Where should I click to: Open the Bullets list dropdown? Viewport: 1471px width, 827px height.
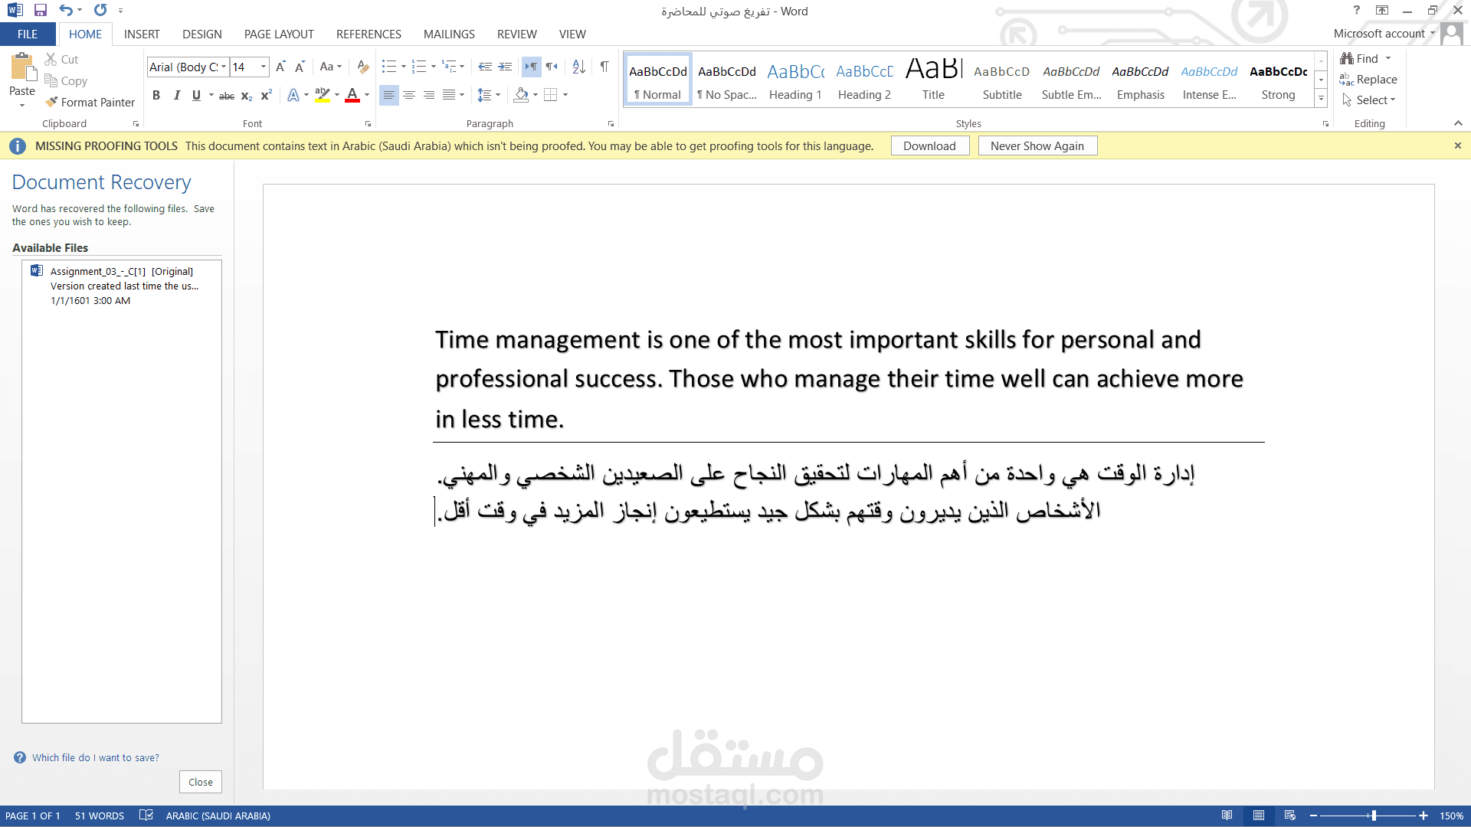[404, 67]
